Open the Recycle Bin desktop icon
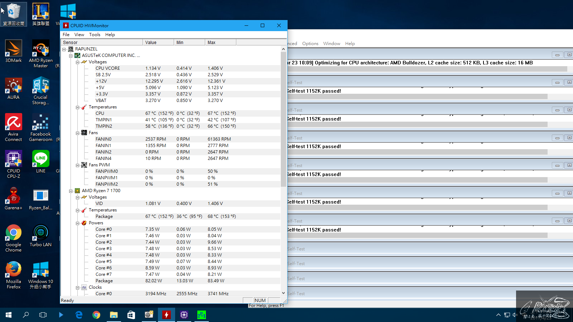 (14, 14)
